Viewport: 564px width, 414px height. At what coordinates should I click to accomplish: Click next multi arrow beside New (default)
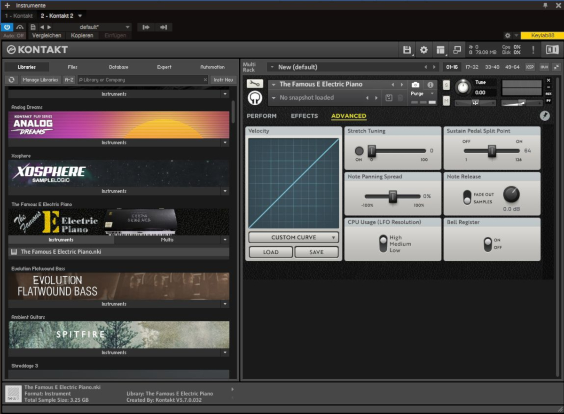(434, 67)
